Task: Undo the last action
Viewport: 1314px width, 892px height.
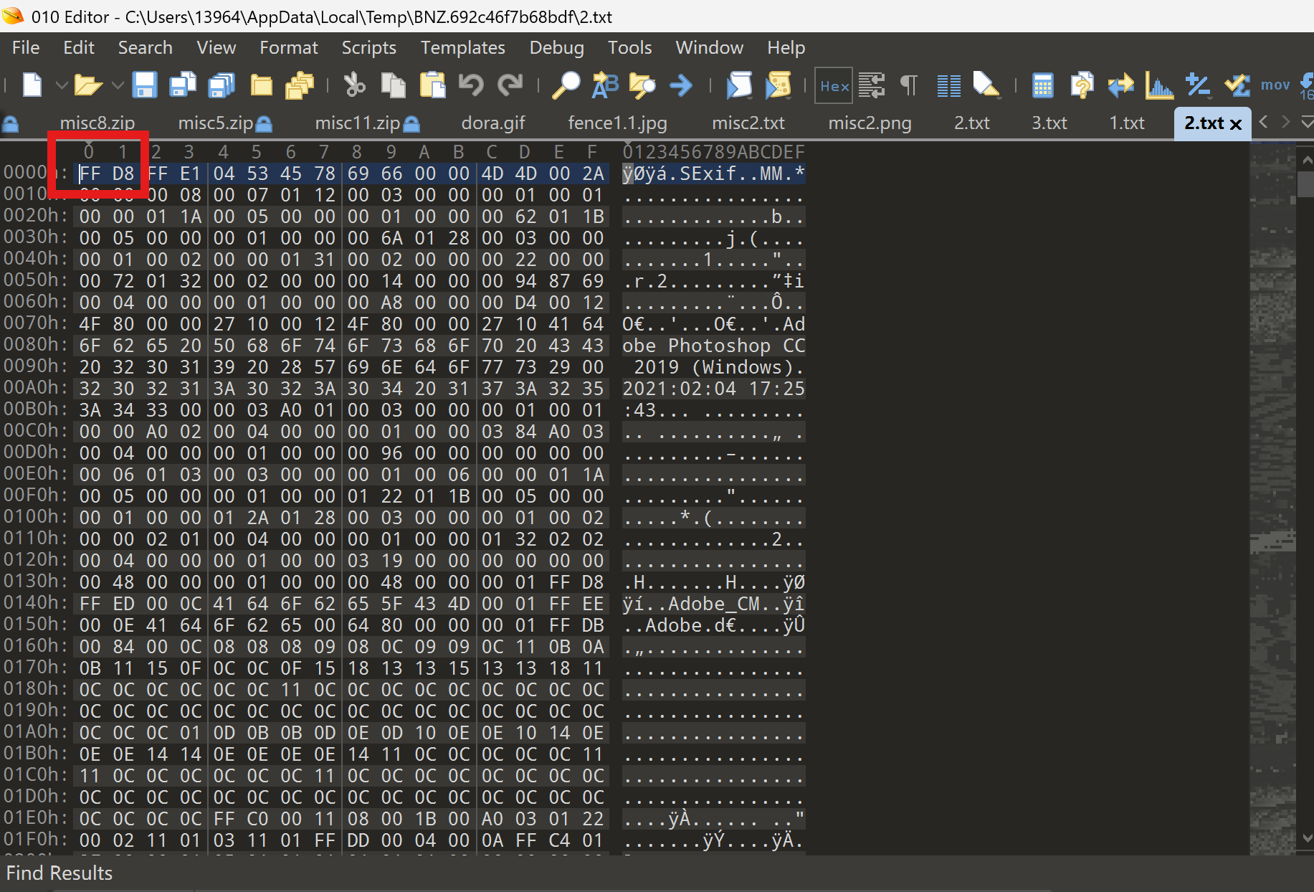Action: 471,85
